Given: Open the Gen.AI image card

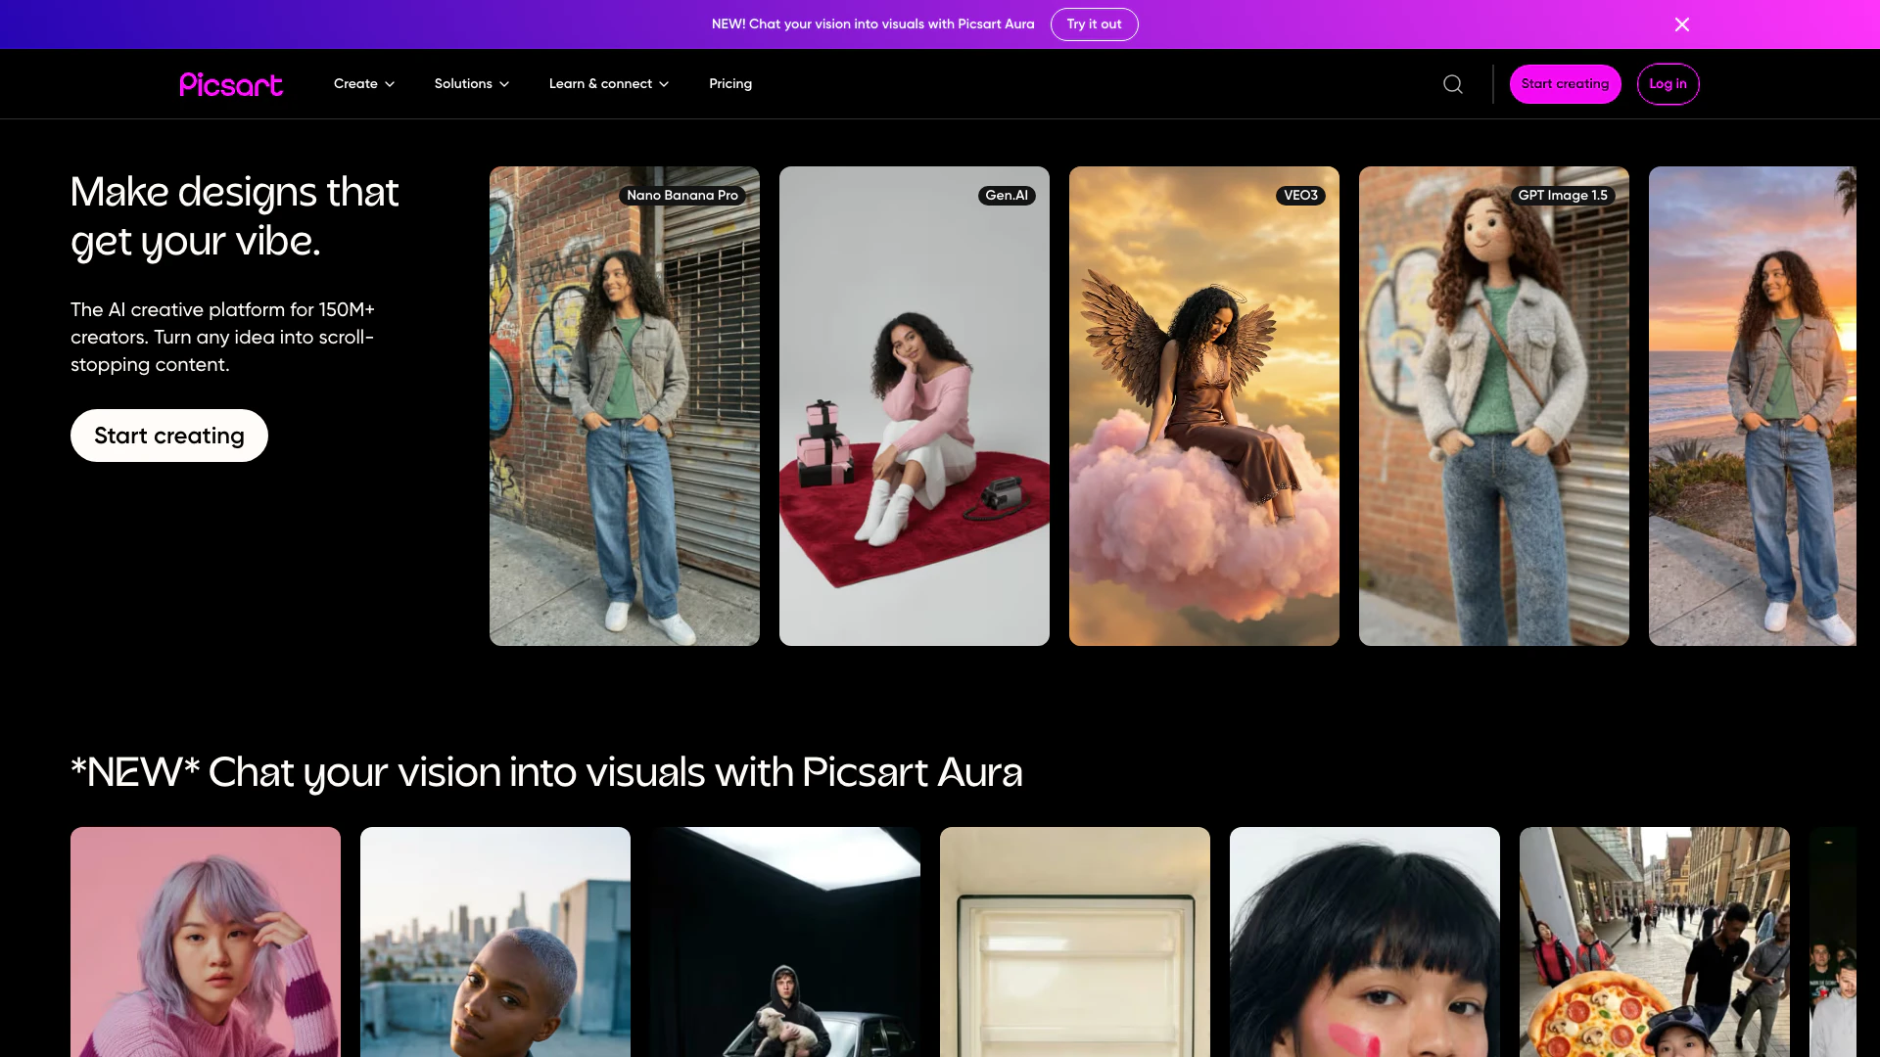Looking at the screenshot, I should pyautogui.click(x=914, y=406).
